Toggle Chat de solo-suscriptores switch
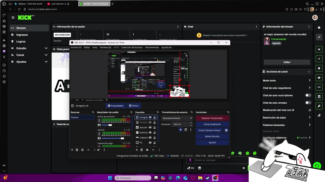This screenshot has height=182, width=325. click(308, 95)
